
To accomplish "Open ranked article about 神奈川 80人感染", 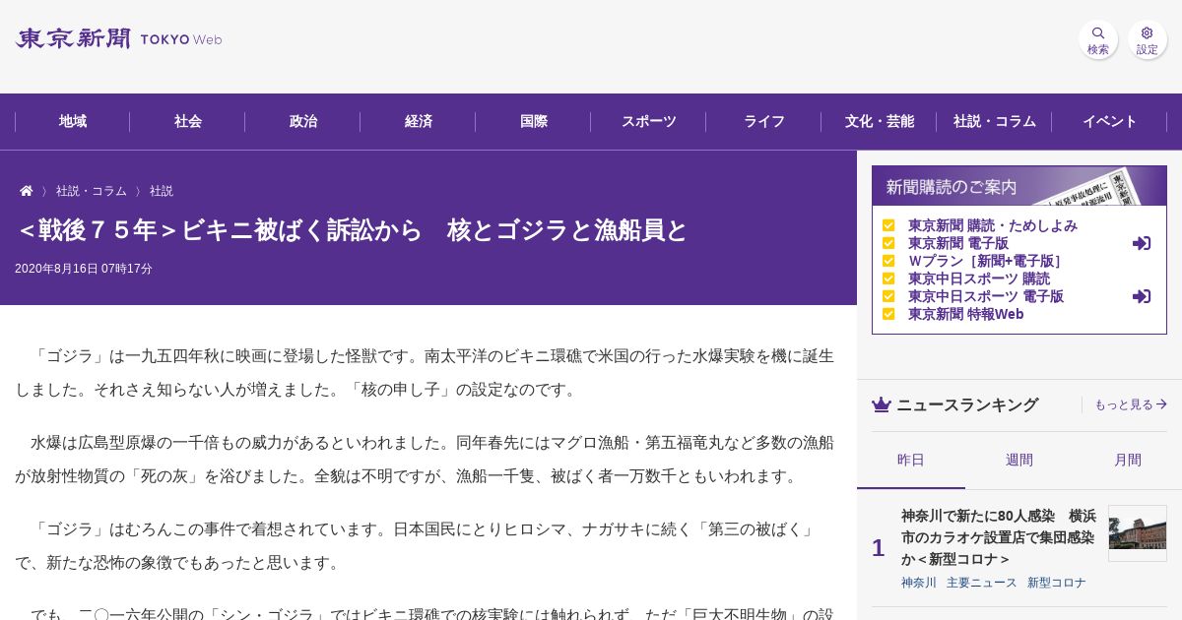I will [x=999, y=537].
